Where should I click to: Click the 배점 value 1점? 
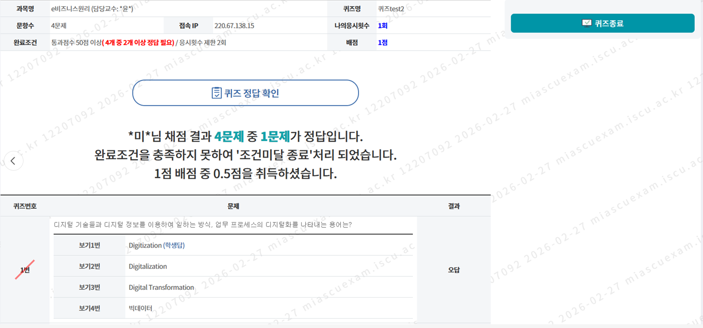[383, 43]
